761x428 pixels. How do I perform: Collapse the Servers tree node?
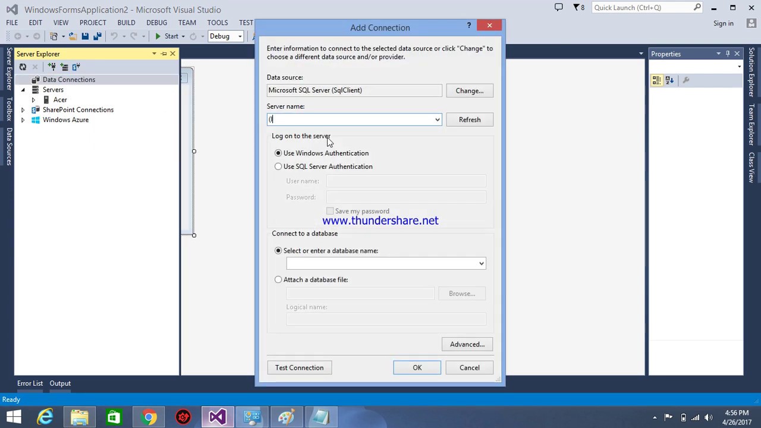23,90
